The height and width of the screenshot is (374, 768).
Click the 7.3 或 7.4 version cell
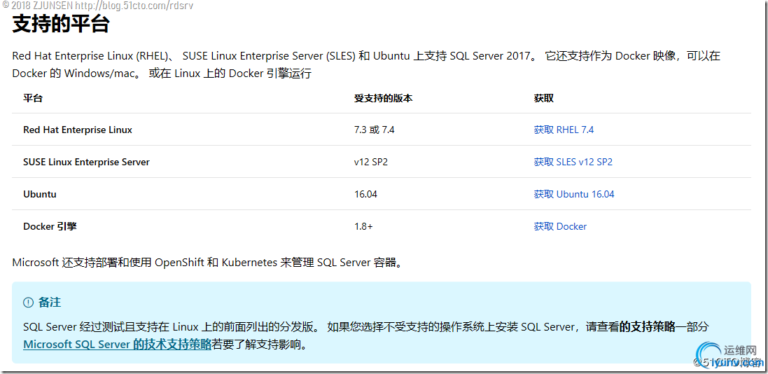(x=375, y=130)
